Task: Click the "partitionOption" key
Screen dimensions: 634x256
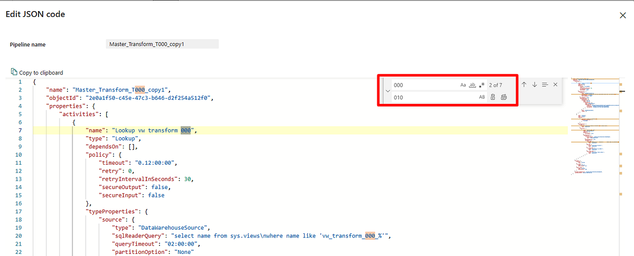Action: pyautogui.click(x=140, y=252)
